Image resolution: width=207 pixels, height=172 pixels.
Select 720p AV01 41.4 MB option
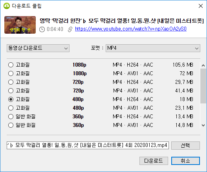[11, 91]
